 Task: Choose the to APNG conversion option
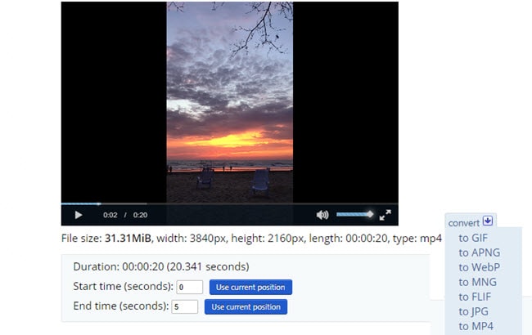pos(479,252)
